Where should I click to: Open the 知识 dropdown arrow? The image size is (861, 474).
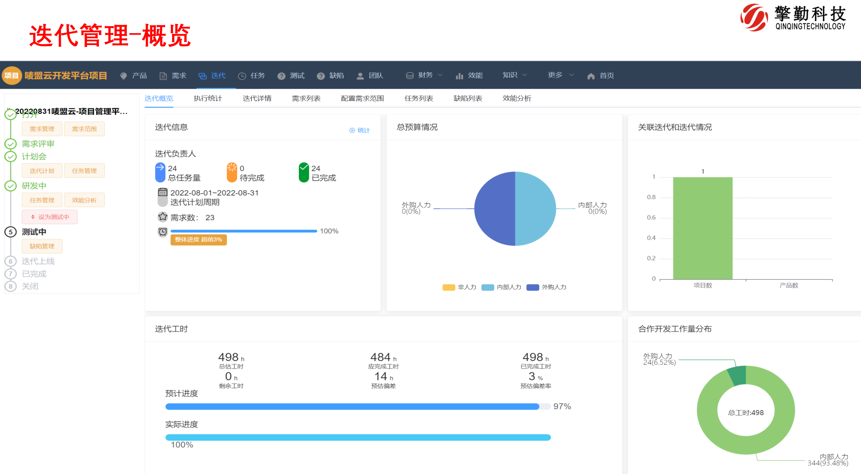(524, 75)
